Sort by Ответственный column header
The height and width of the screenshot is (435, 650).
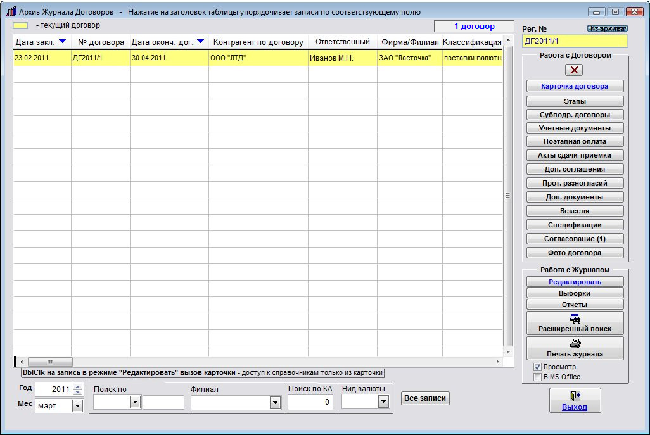342,42
